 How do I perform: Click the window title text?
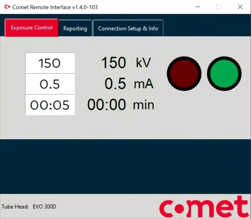tap(55, 7)
